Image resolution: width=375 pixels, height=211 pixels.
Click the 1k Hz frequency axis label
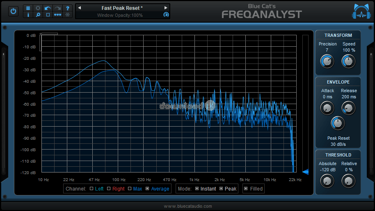tap(194, 180)
